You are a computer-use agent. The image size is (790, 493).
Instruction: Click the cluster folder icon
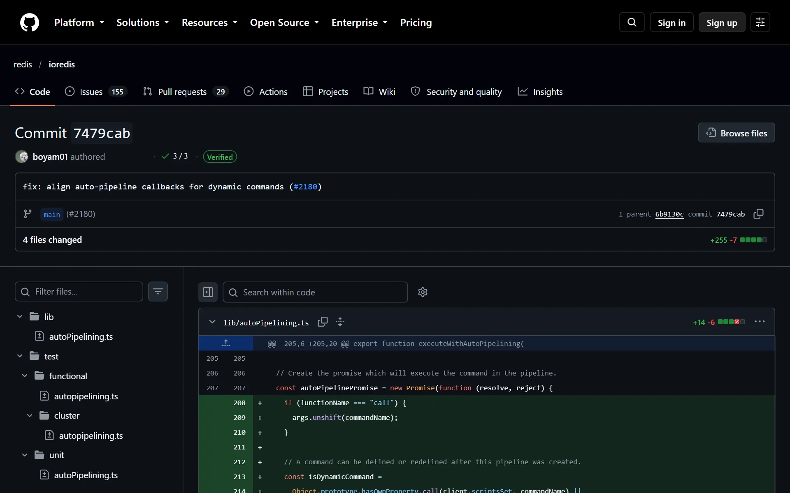pos(44,415)
